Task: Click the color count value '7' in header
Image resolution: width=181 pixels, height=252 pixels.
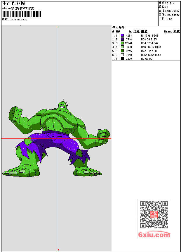Action: [168, 7]
